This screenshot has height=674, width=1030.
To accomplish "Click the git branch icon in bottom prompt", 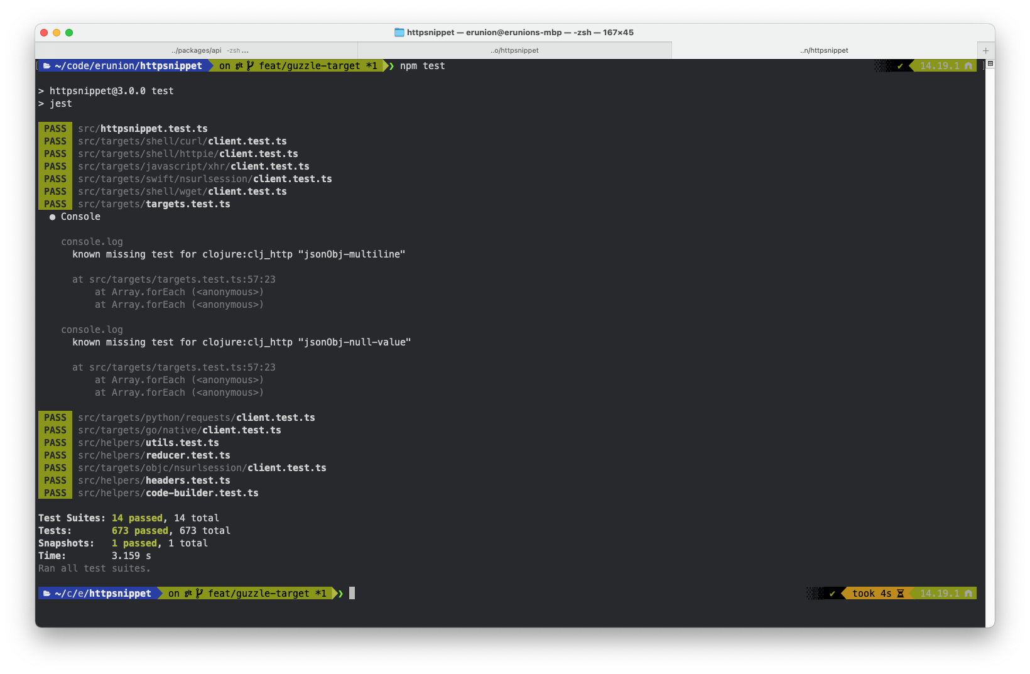I will coord(200,594).
